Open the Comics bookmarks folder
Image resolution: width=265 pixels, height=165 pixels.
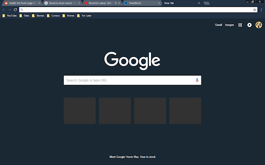[53, 16]
